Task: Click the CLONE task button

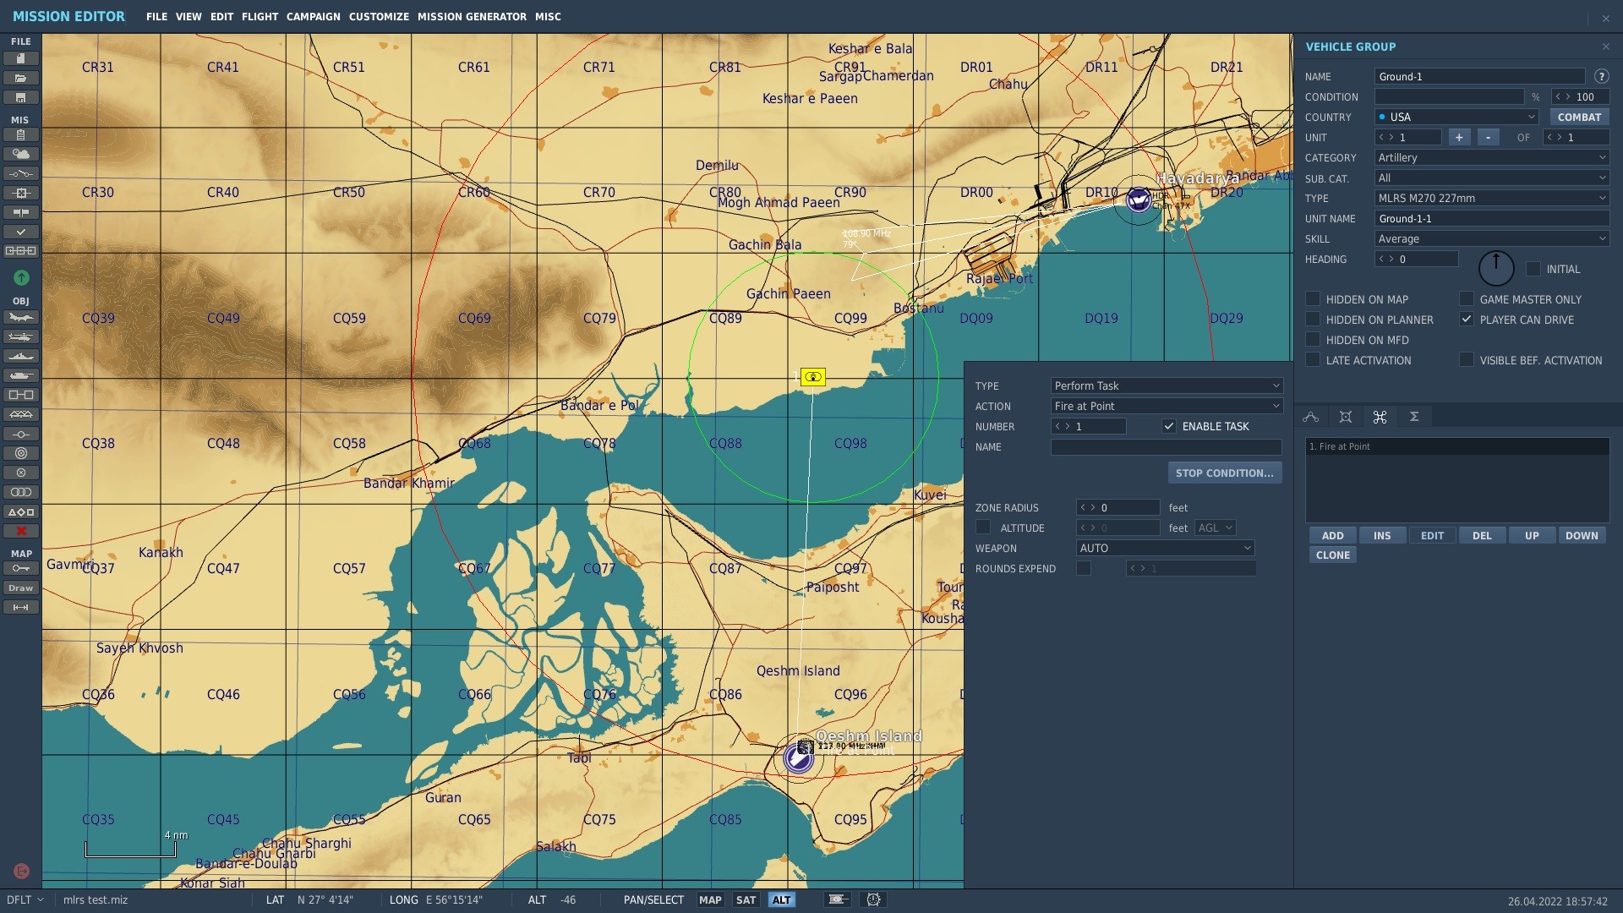Action: (1332, 555)
